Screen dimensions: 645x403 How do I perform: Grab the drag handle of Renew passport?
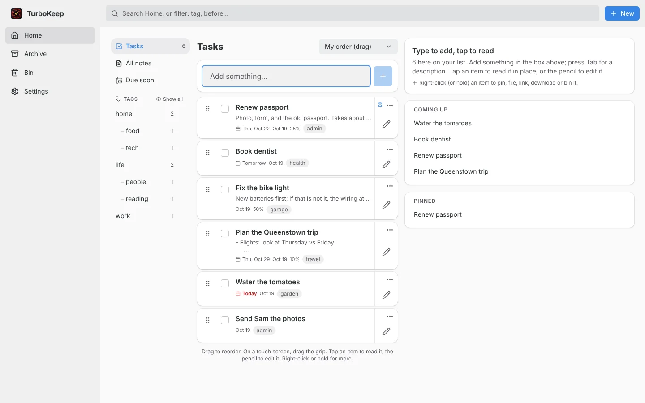(x=208, y=109)
